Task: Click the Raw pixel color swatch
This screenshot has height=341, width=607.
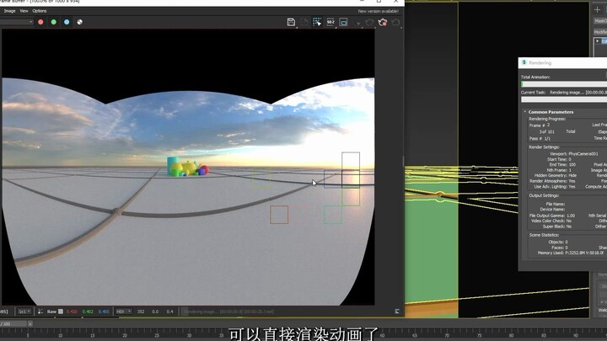Action: point(61,312)
